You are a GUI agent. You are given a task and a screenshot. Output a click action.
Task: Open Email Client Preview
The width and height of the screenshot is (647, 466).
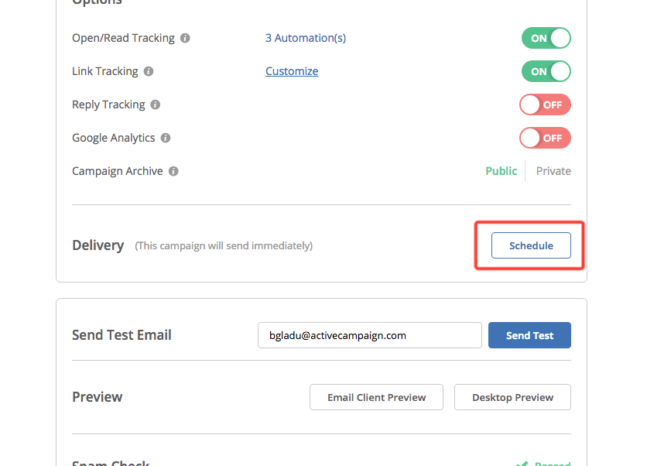376,397
